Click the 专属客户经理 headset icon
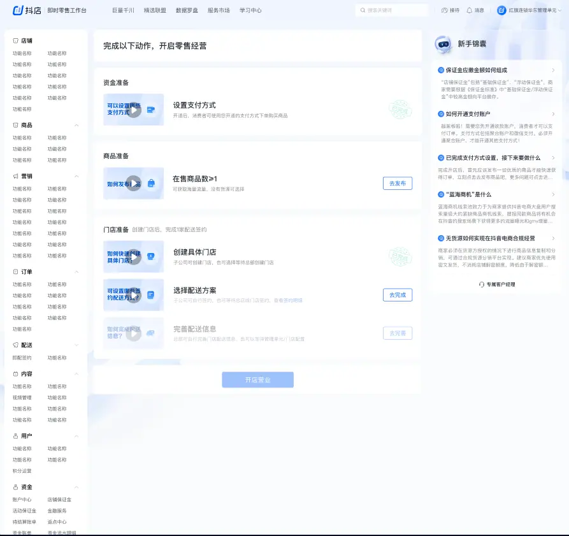Image resolution: width=569 pixels, height=536 pixels. (x=482, y=284)
